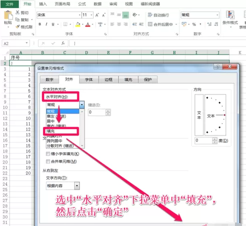Switch to Fill (填充) dialog tab
This screenshot has height=226, width=246.
(x=128, y=79)
